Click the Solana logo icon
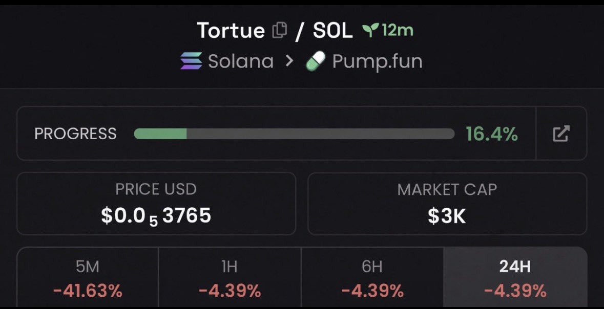604x309 pixels. coord(191,61)
